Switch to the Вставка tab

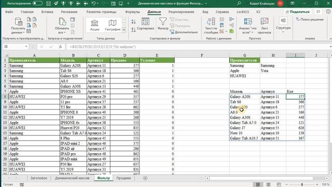(47, 12)
